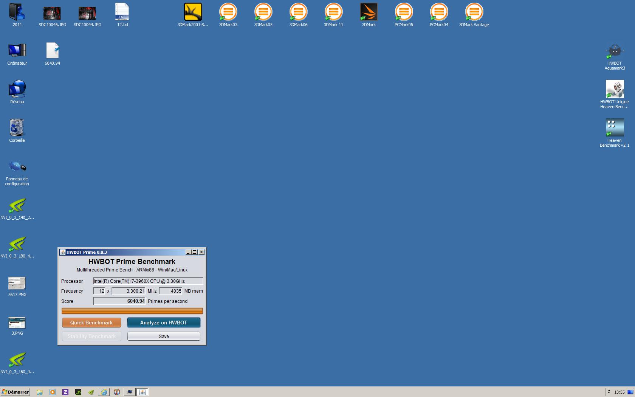The width and height of the screenshot is (635, 397).
Task: Click the core count field showing 12
Action: 99,291
